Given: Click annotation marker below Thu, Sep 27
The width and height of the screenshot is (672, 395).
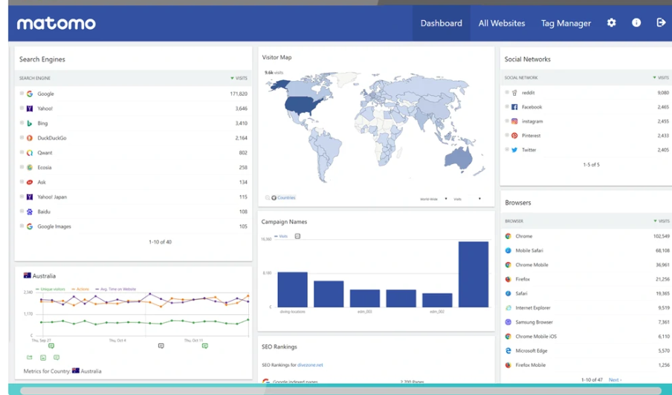Looking at the screenshot, I should coord(51,346).
